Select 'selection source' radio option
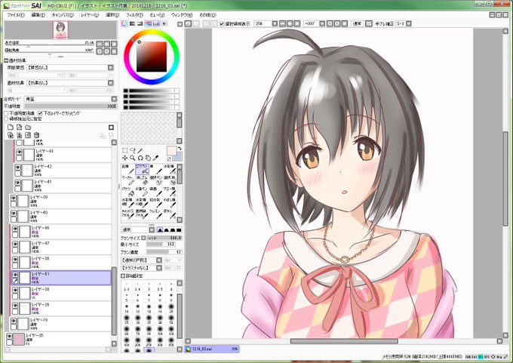 point(6,118)
